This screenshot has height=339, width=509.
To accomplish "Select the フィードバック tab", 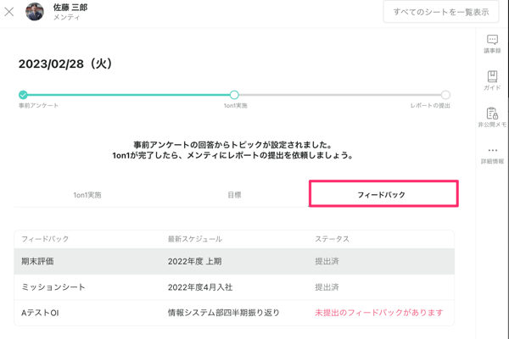I will [x=382, y=194].
